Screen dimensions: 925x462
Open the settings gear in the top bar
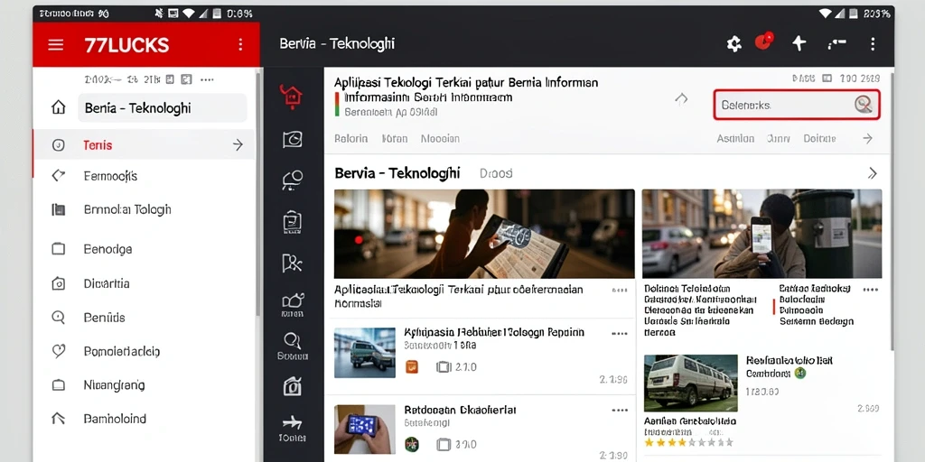click(x=733, y=43)
